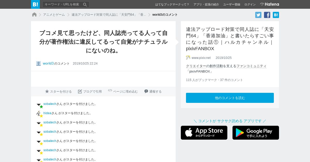
Task: Open the Hatena Bookmark B! logo
Action: coord(35,4)
